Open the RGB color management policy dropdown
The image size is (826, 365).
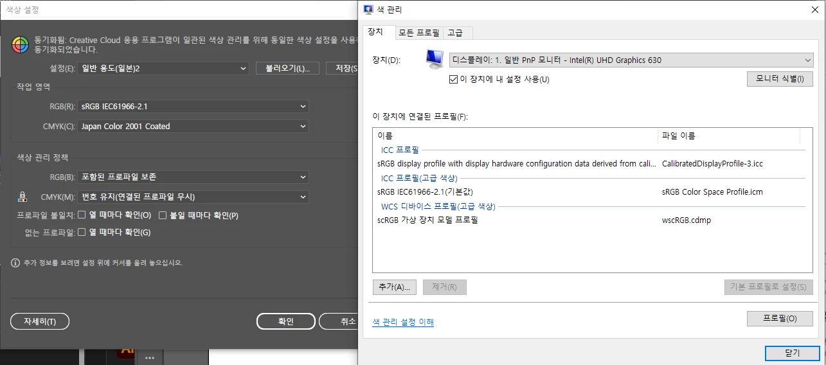tap(193, 177)
